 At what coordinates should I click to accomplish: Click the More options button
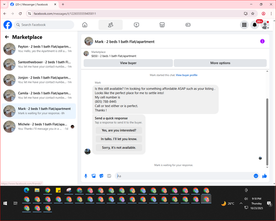220,63
